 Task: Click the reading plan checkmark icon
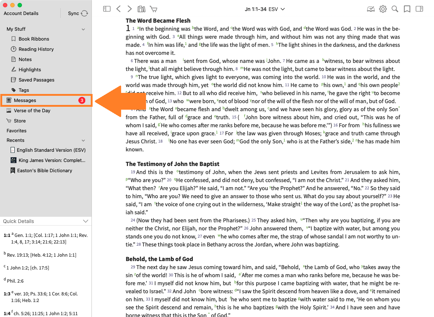pyautogui.click(x=371, y=9)
